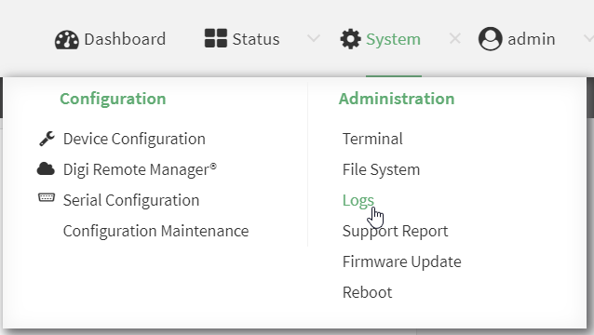Click the Serial Configuration port icon
The width and height of the screenshot is (594, 335).
(47, 197)
